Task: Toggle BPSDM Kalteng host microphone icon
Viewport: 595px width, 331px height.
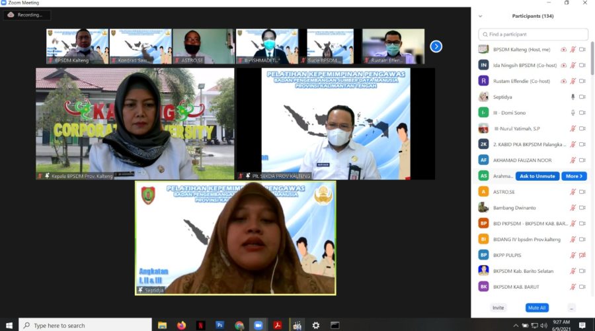Action: click(x=573, y=50)
